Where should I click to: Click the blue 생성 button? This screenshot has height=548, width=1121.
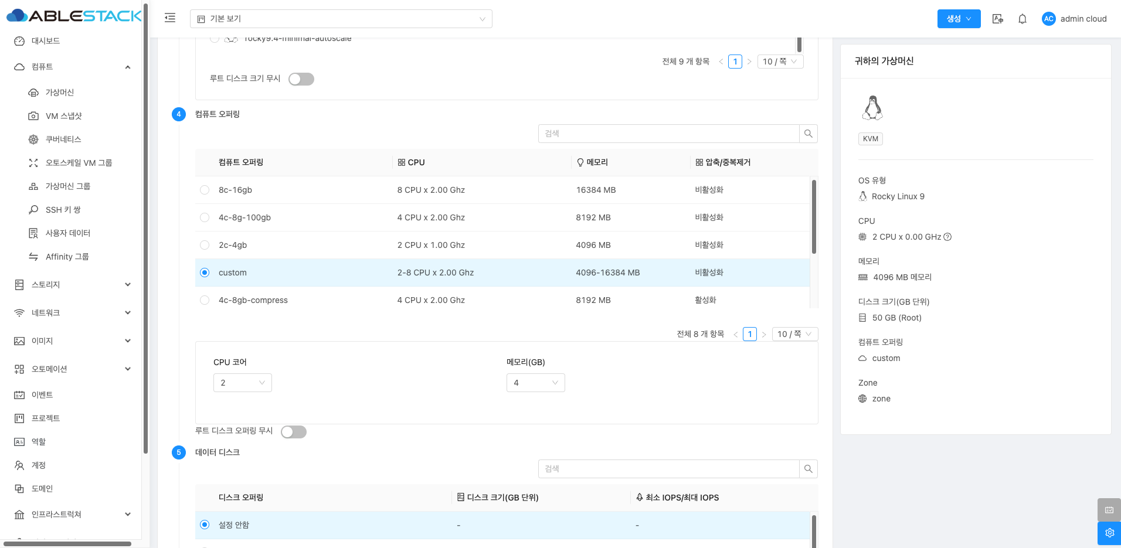coord(959,19)
